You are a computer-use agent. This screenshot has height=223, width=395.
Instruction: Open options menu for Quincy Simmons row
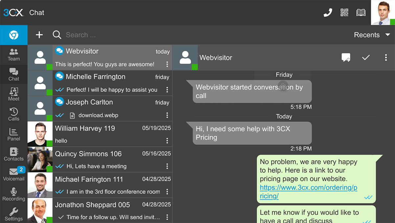coord(167,166)
